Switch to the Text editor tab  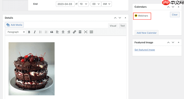coord(123,26)
